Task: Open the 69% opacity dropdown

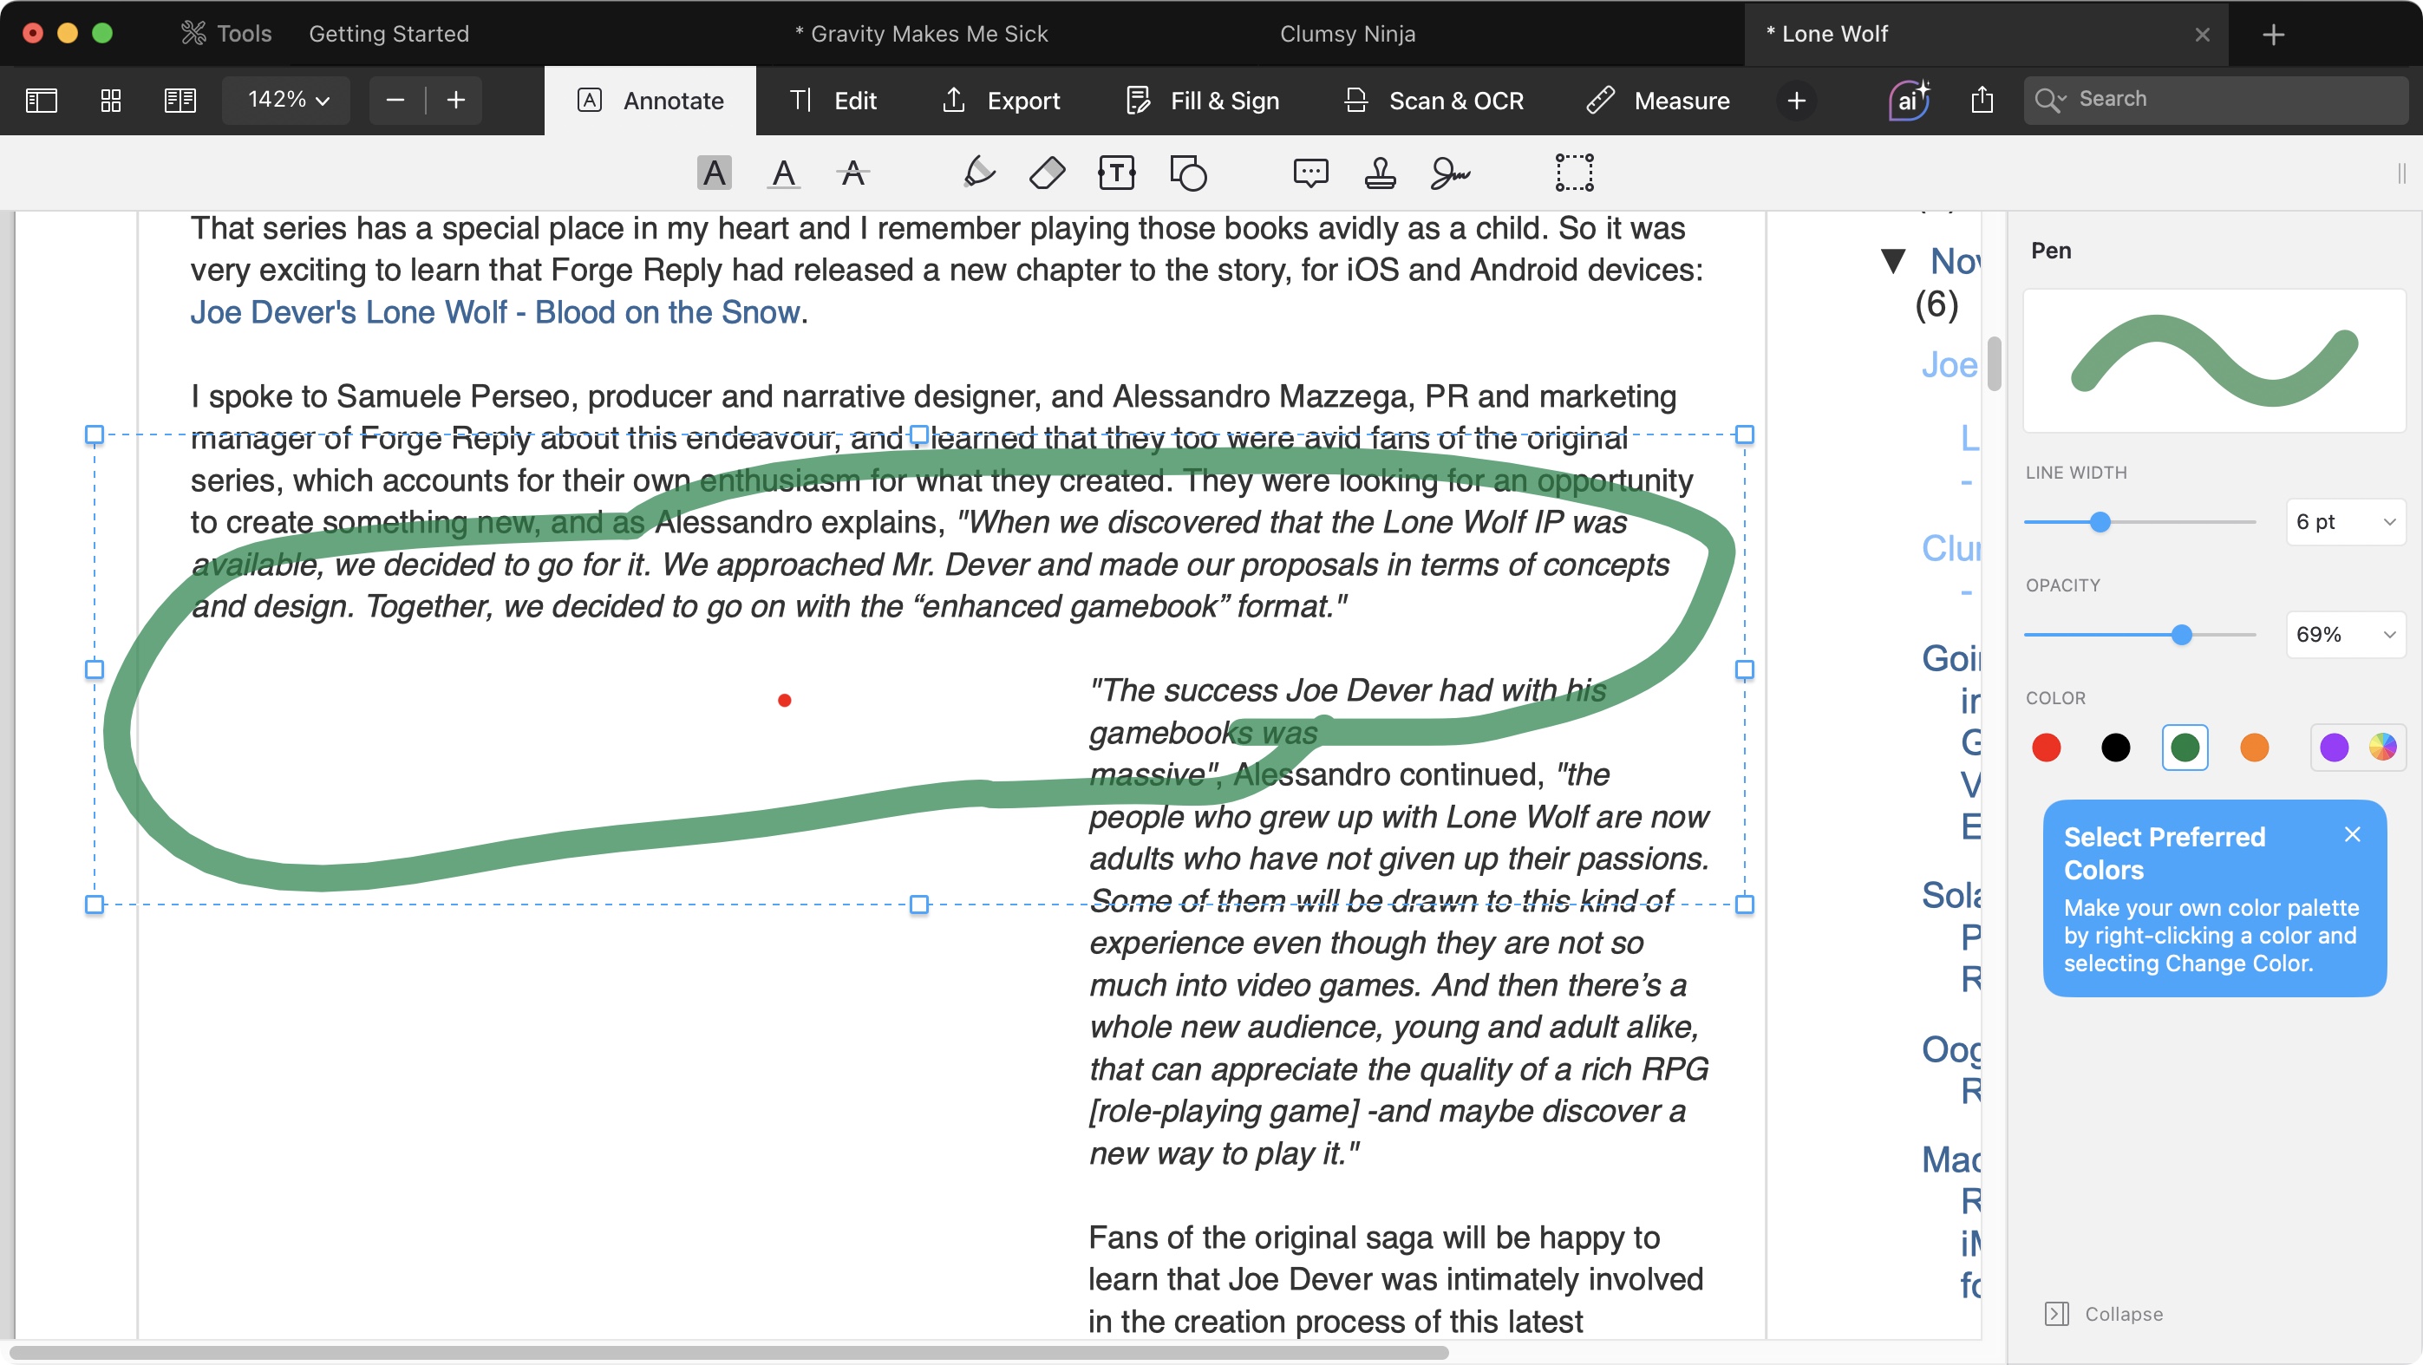Action: coord(2345,635)
